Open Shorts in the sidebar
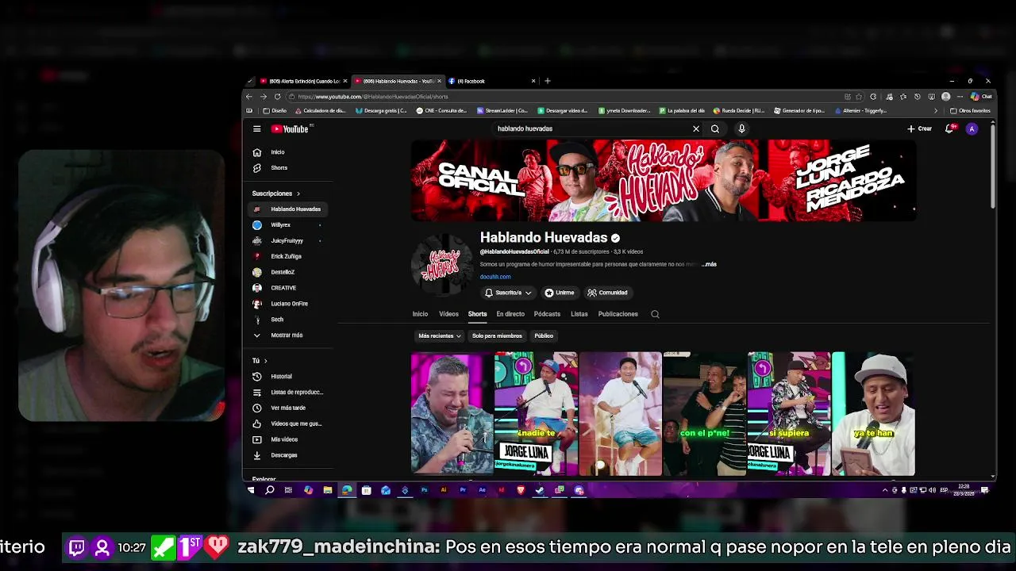The height and width of the screenshot is (571, 1016). [288, 168]
